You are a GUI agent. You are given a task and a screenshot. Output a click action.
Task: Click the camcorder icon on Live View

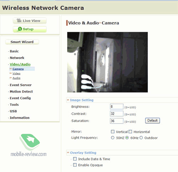[x=19, y=20]
